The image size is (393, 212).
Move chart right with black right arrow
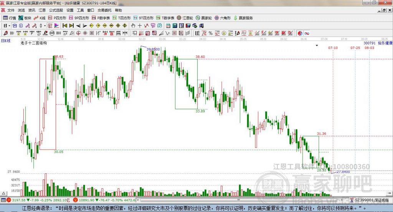tap(85, 26)
